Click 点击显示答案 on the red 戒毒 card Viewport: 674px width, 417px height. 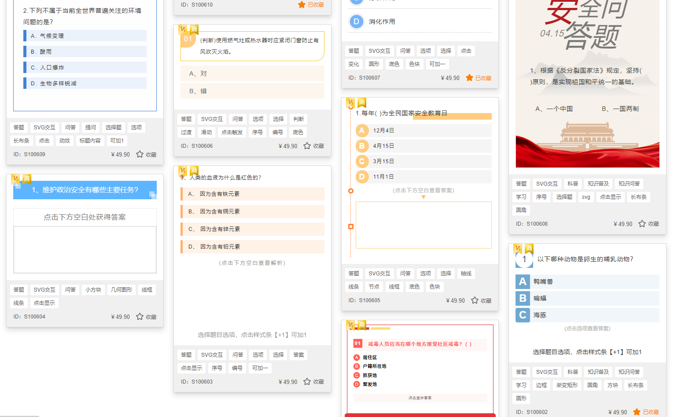click(420, 398)
